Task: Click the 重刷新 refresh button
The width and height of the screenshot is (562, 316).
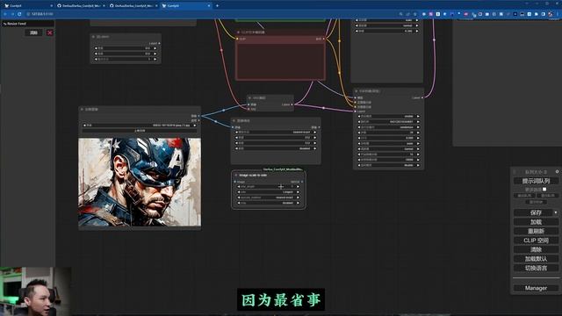Action: tap(536, 231)
